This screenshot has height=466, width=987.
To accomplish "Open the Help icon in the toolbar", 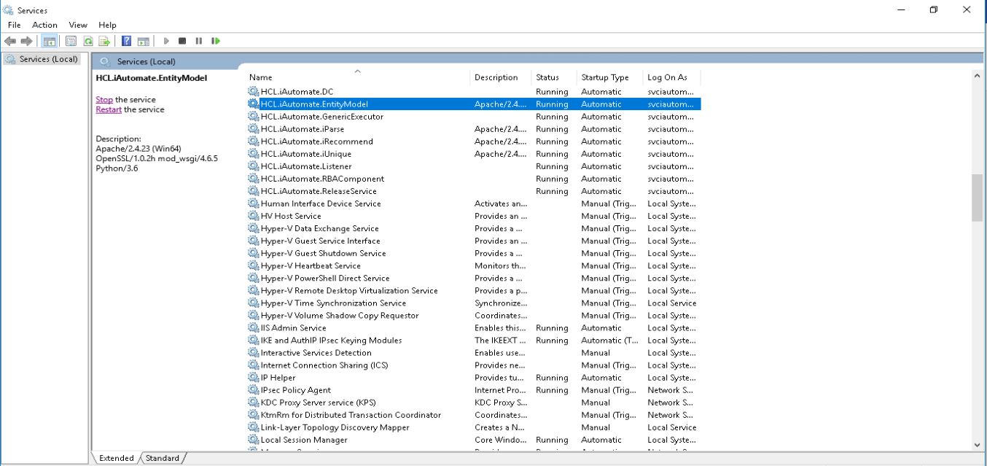I will point(125,41).
